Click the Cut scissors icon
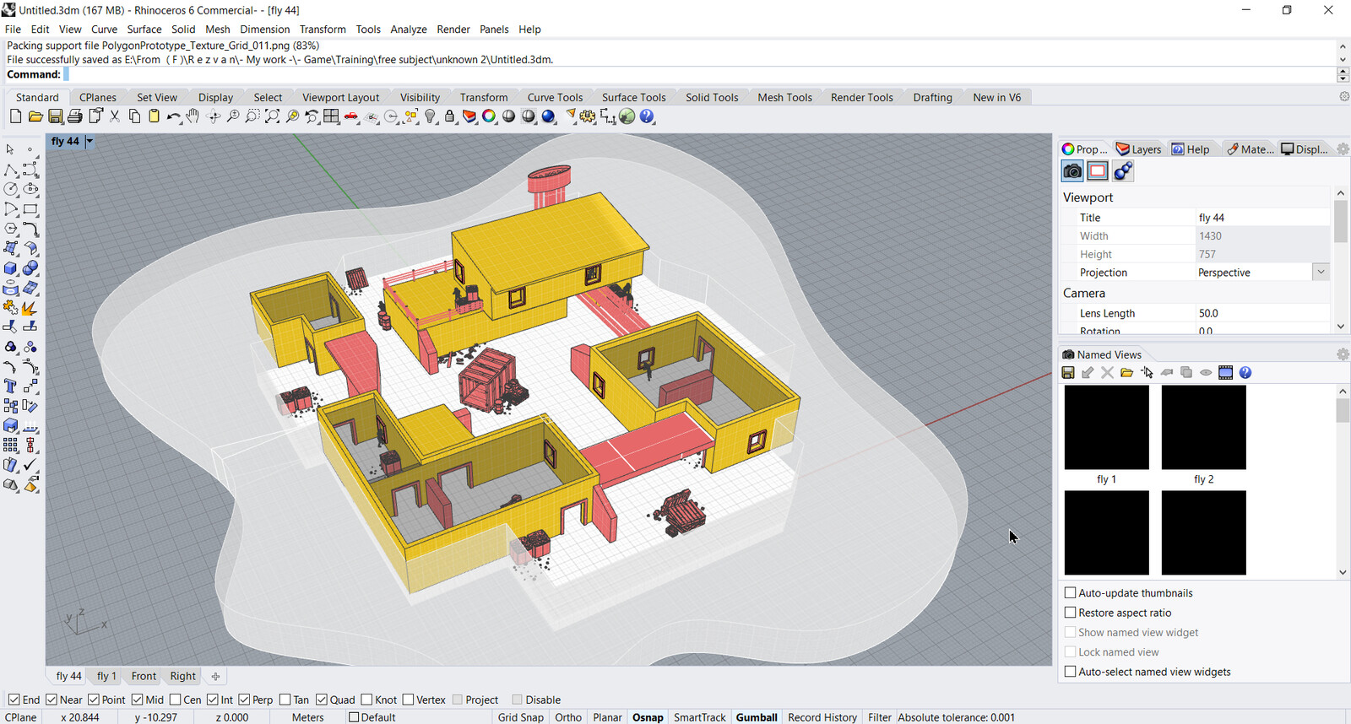 (115, 116)
